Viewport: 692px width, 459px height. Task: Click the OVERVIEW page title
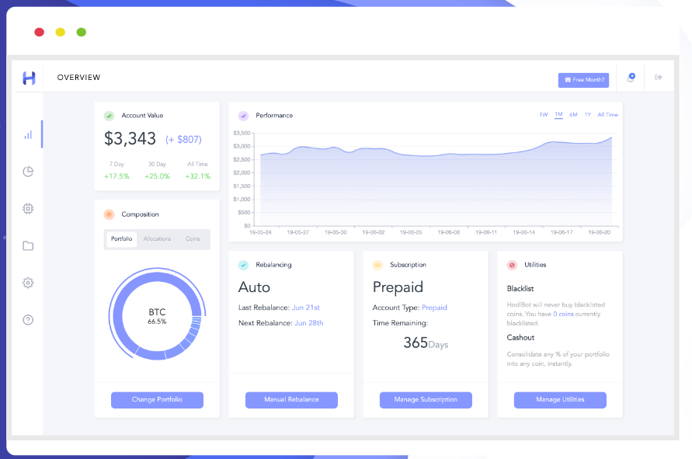pyautogui.click(x=78, y=78)
